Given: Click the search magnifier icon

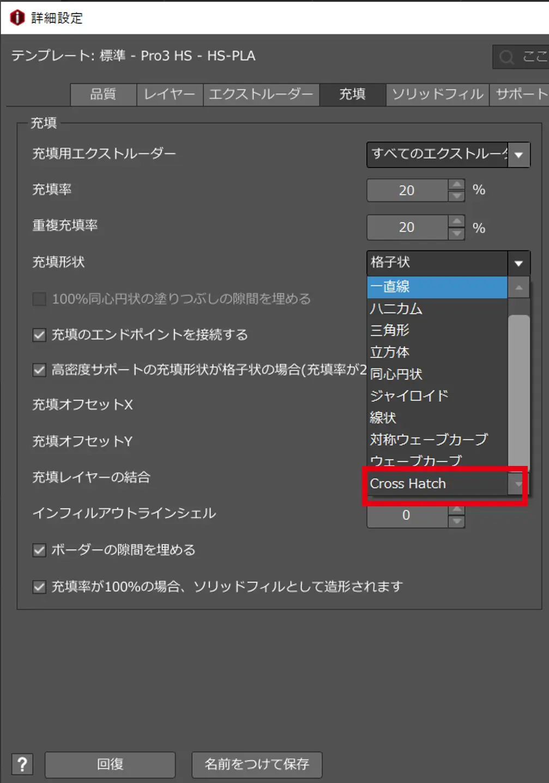Looking at the screenshot, I should 506,57.
